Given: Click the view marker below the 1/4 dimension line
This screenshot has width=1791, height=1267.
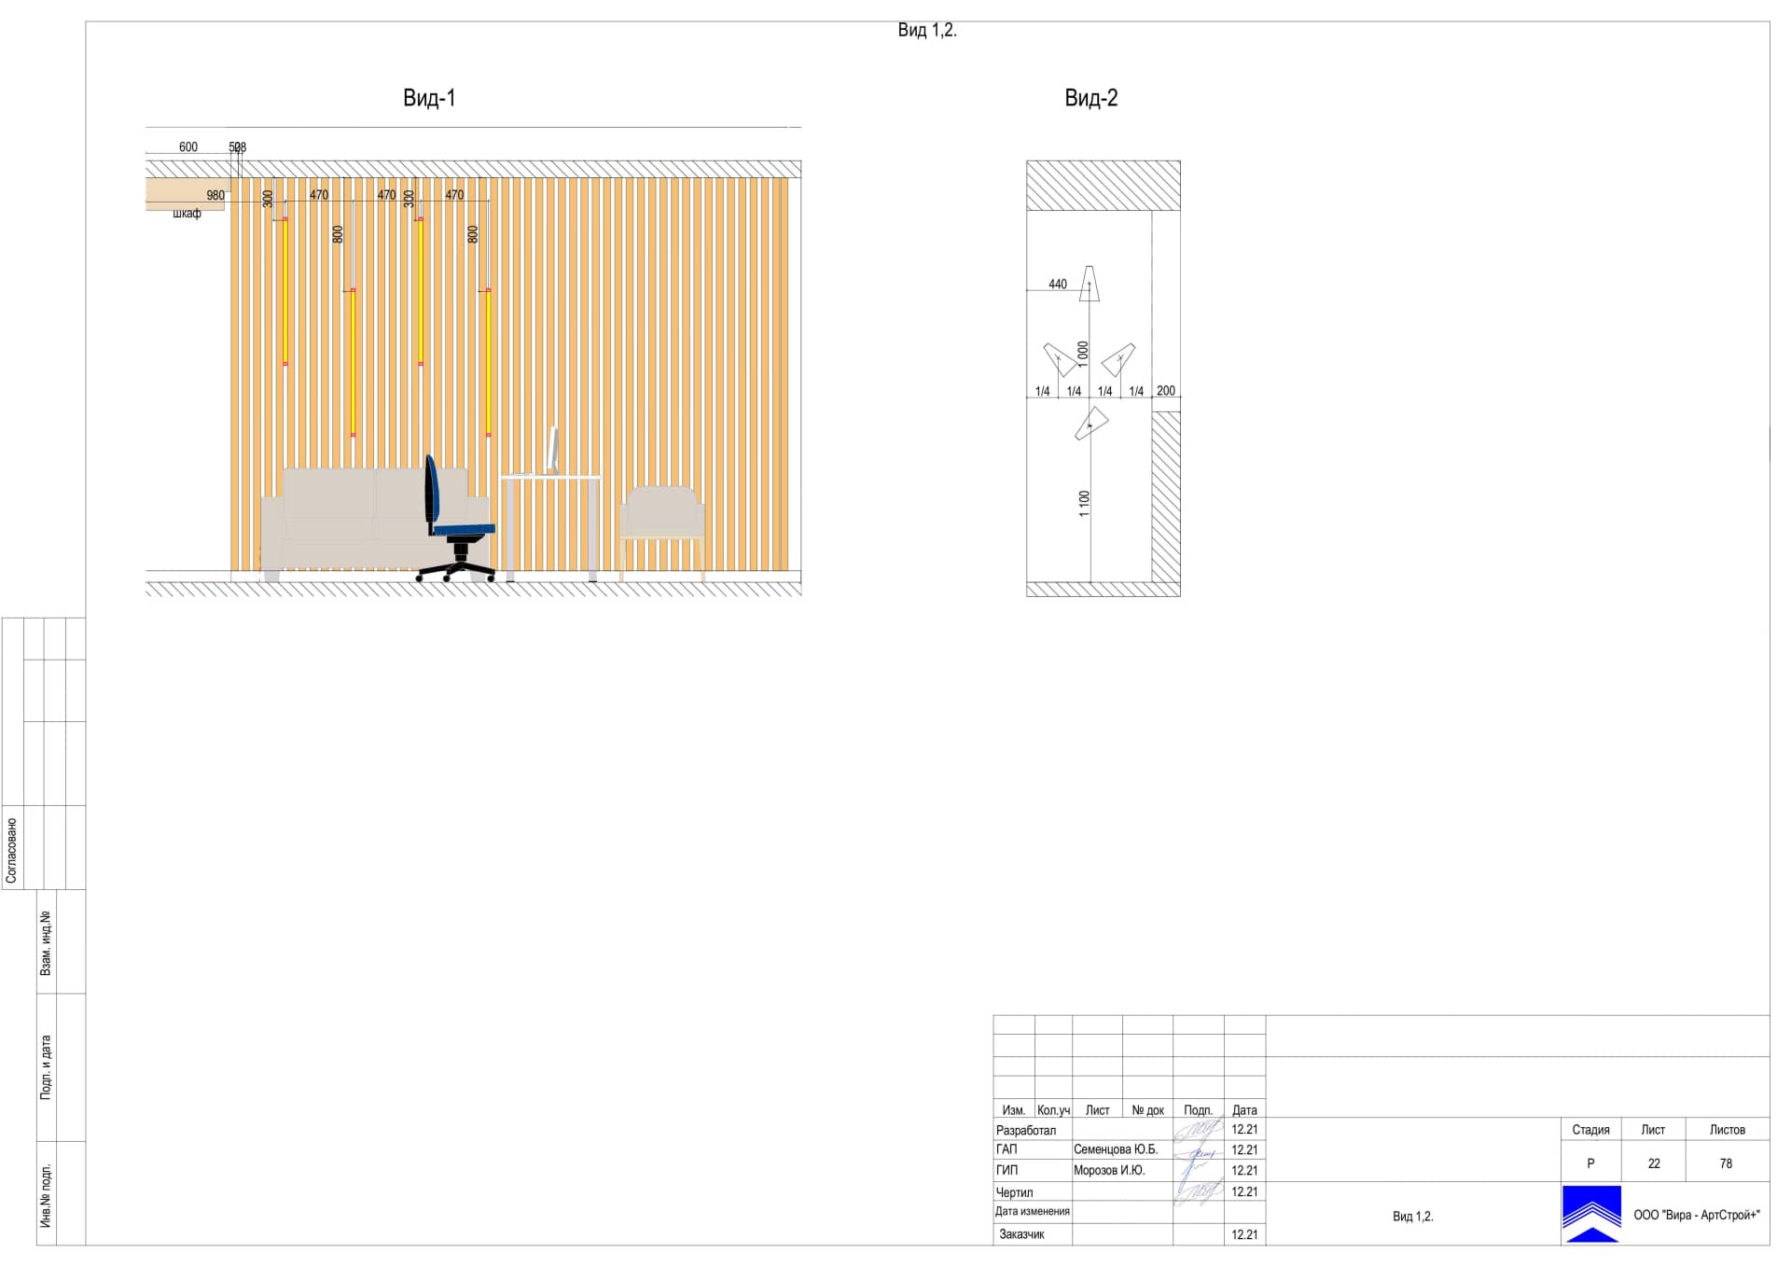Looking at the screenshot, I should 1090,425.
